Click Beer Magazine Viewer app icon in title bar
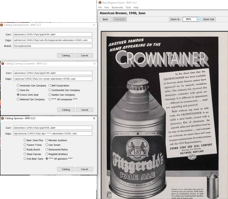The height and width of the screenshot is (199, 228). coord(100,3)
